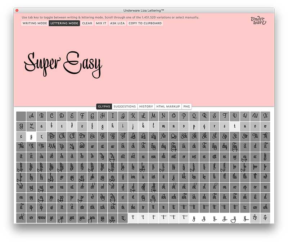This screenshot has height=243, width=288.
Task: Click the uppercase O glyph
Action: coord(174,116)
